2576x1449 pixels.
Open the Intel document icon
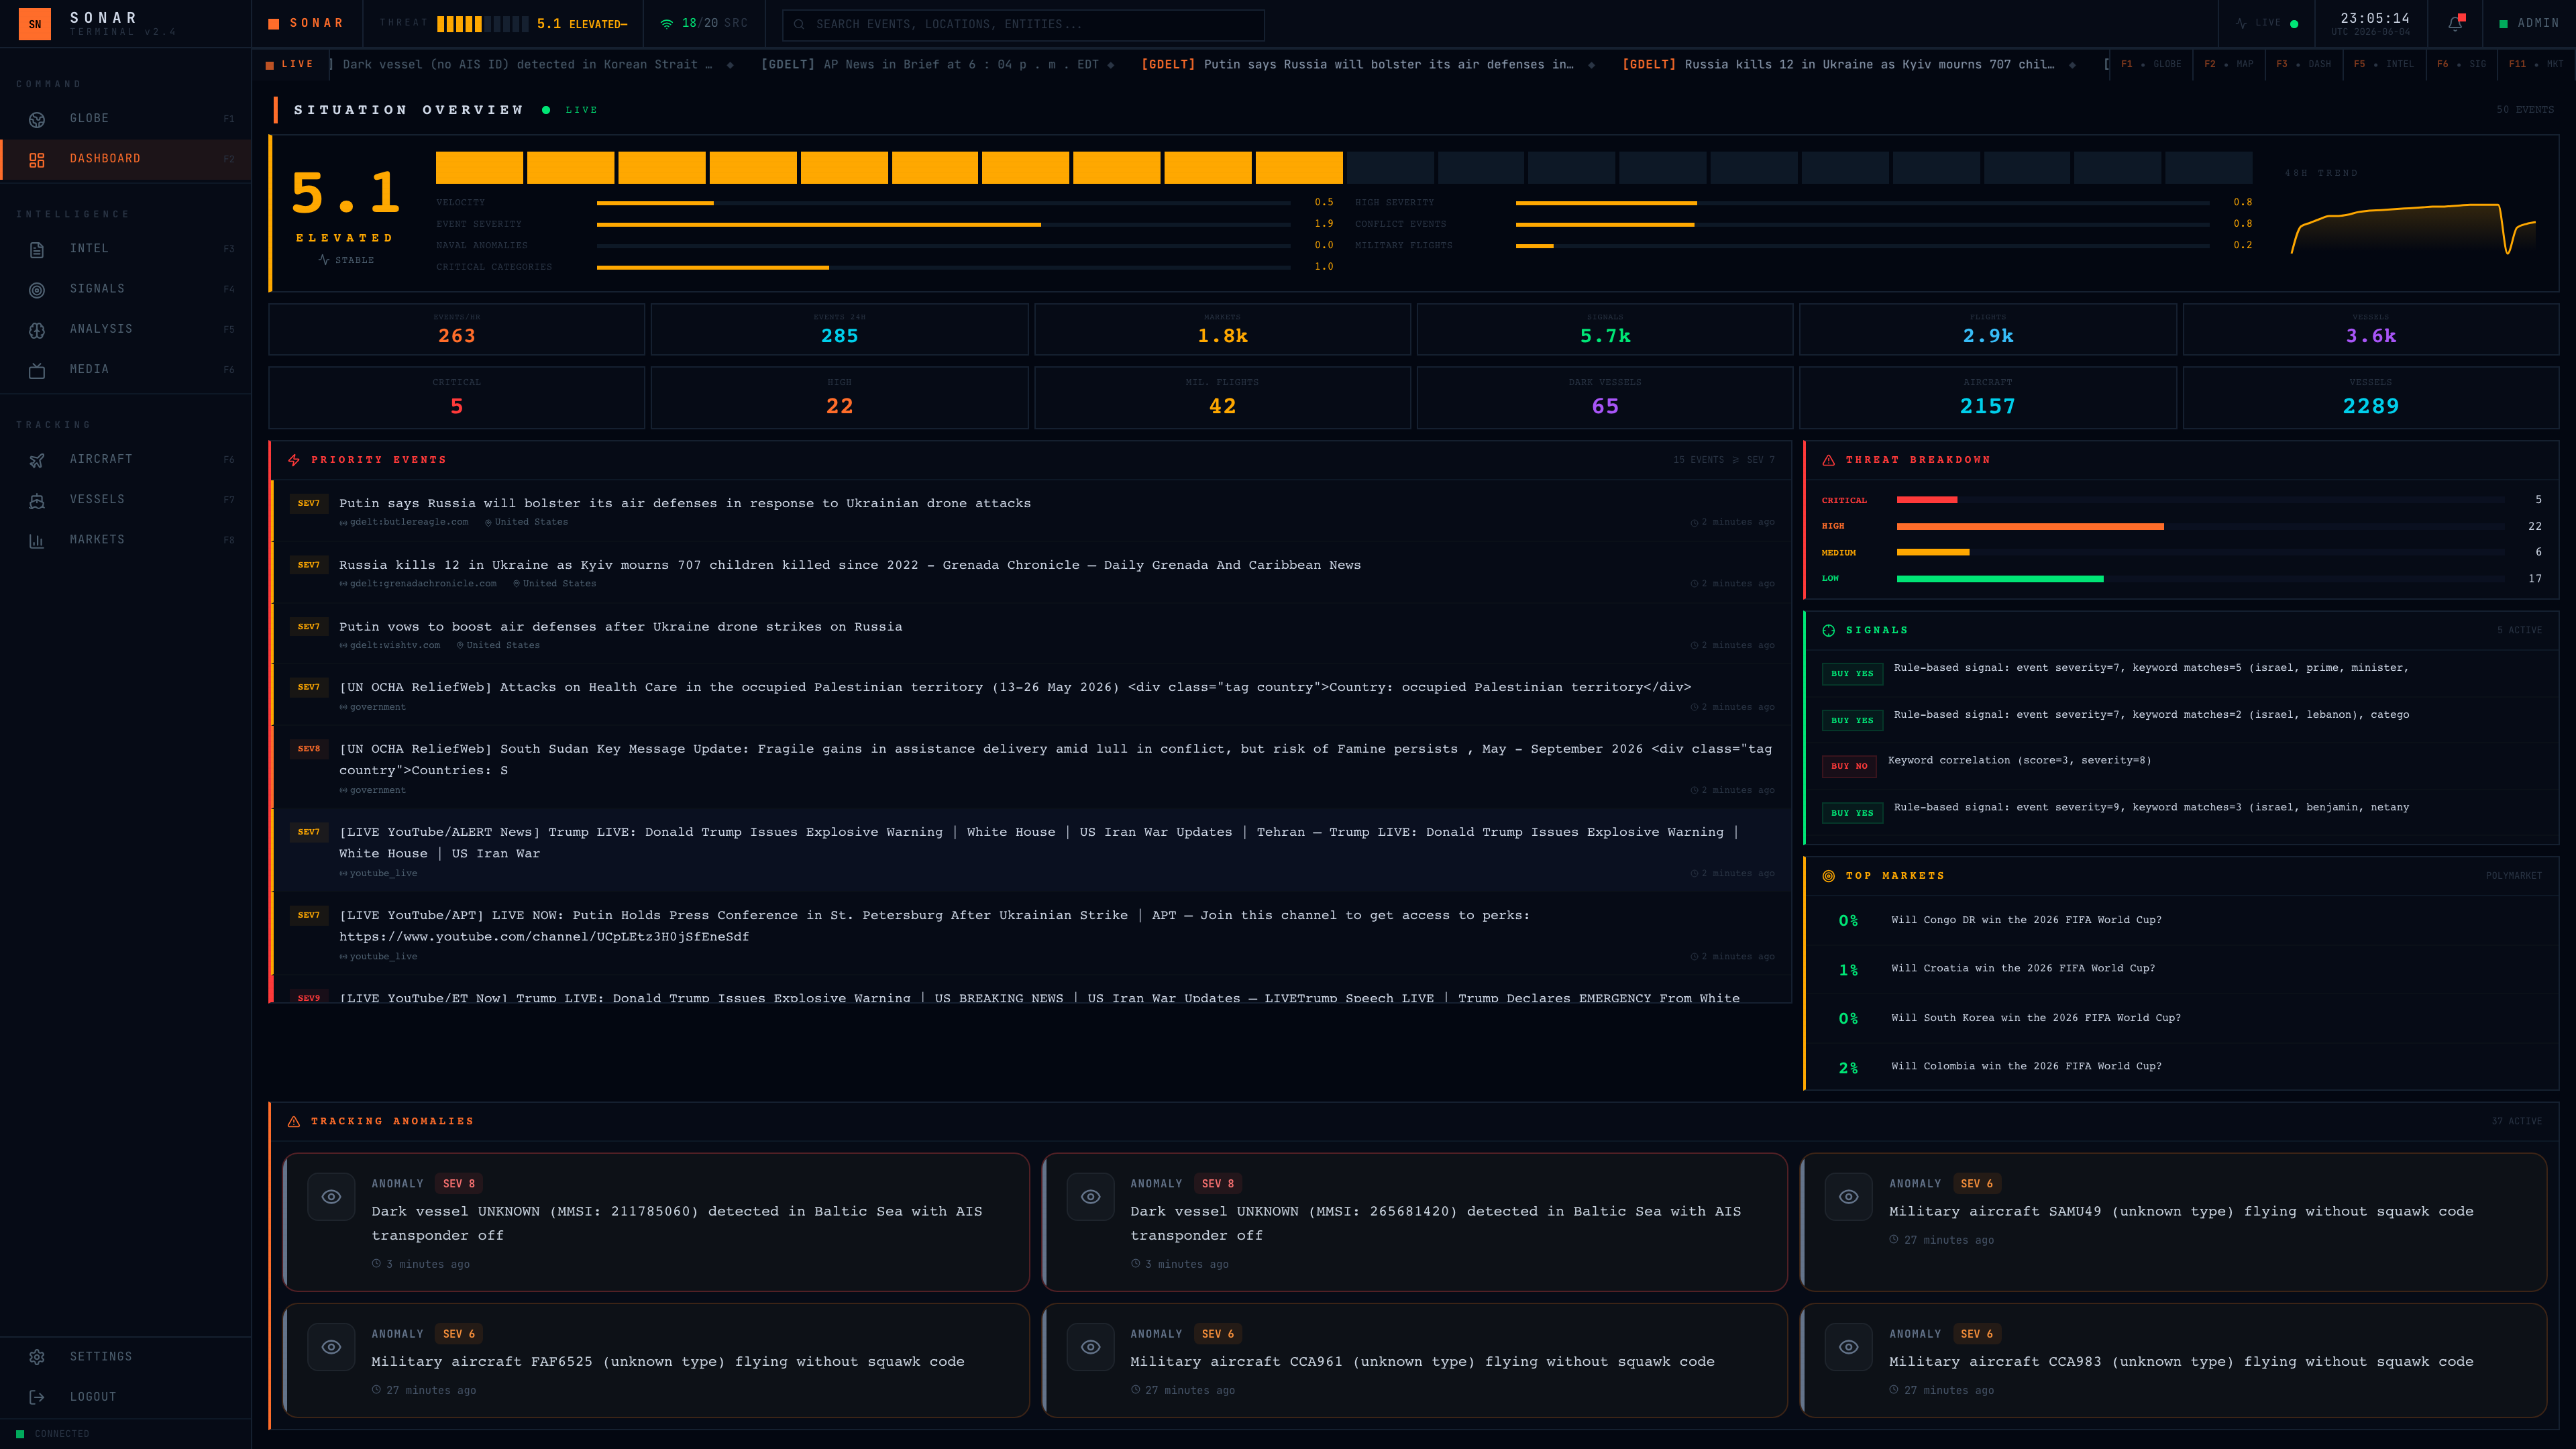tap(37, 249)
